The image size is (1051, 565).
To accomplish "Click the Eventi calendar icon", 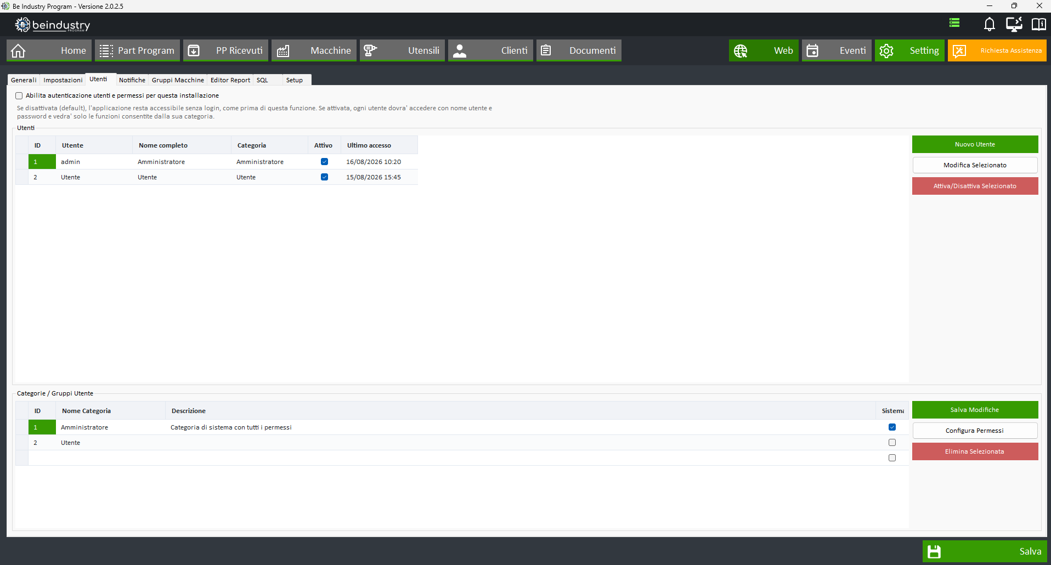I will click(812, 50).
